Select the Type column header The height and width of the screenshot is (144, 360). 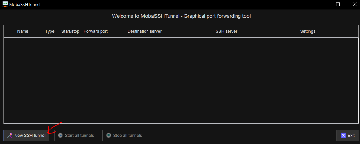50,31
